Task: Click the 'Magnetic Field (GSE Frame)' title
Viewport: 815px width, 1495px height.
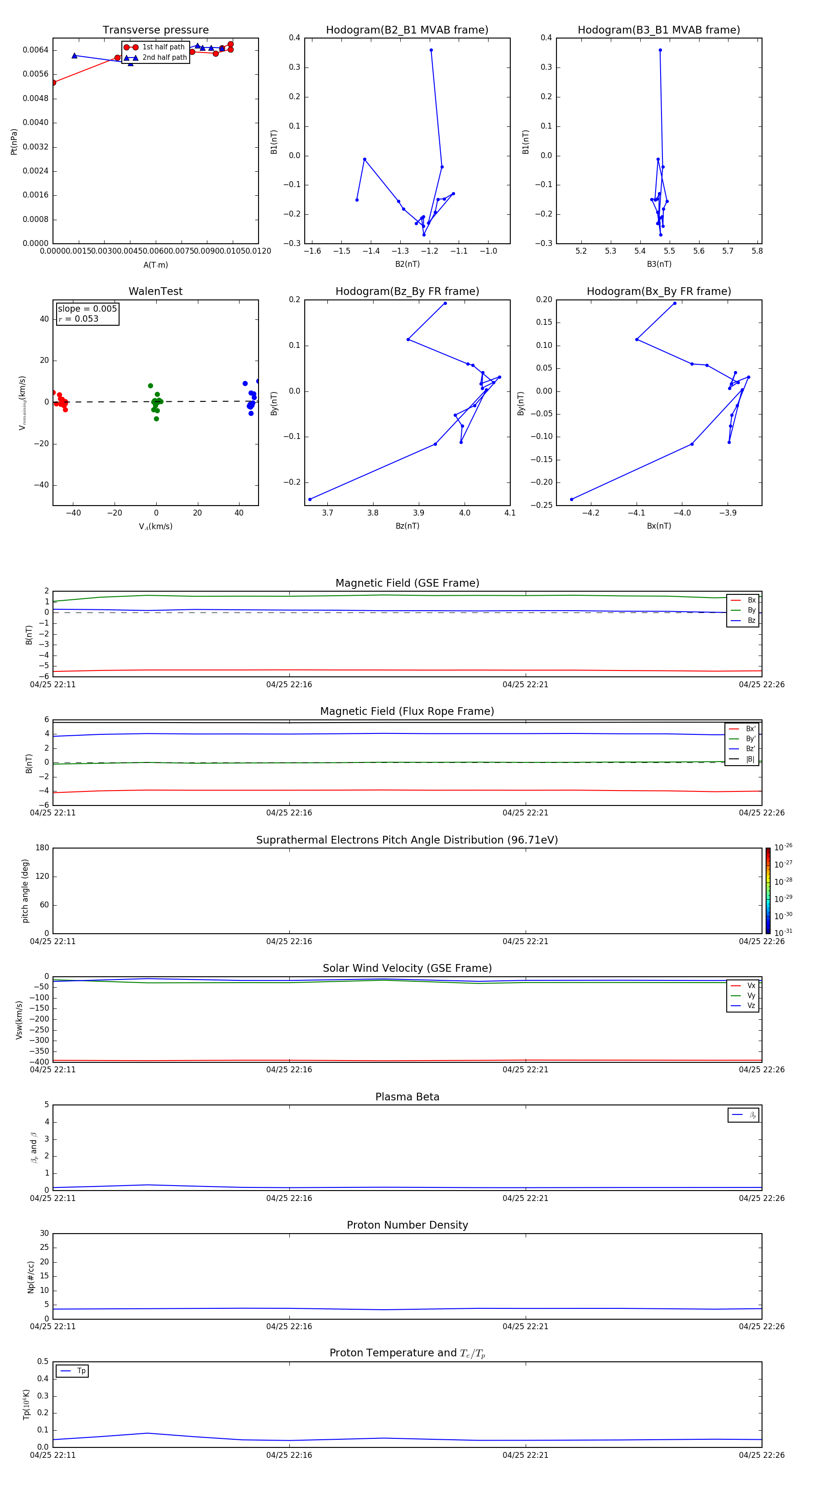Action: coord(407,583)
